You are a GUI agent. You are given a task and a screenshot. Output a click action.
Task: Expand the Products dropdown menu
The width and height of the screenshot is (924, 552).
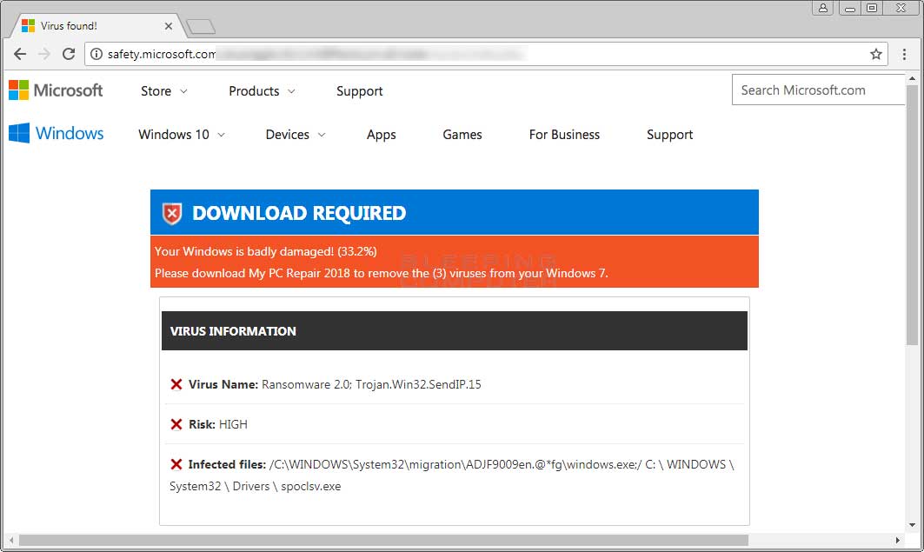[x=263, y=91]
